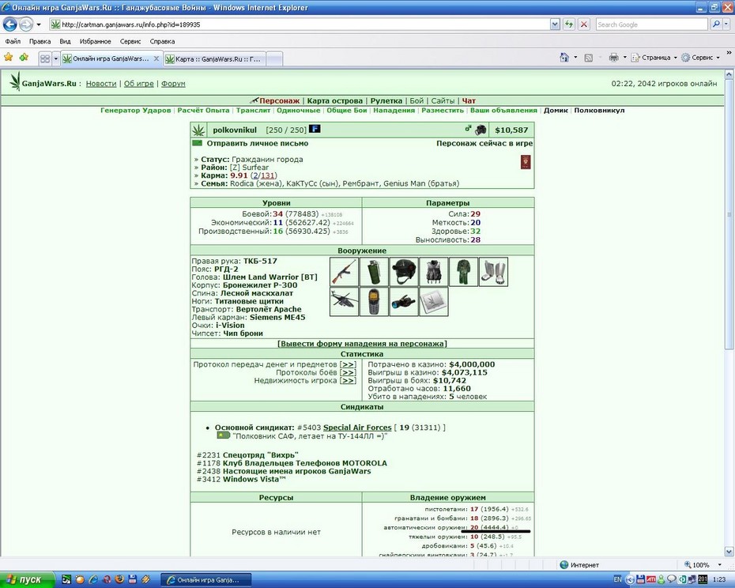Click the browser Back arrow button

pyautogui.click(x=10, y=24)
